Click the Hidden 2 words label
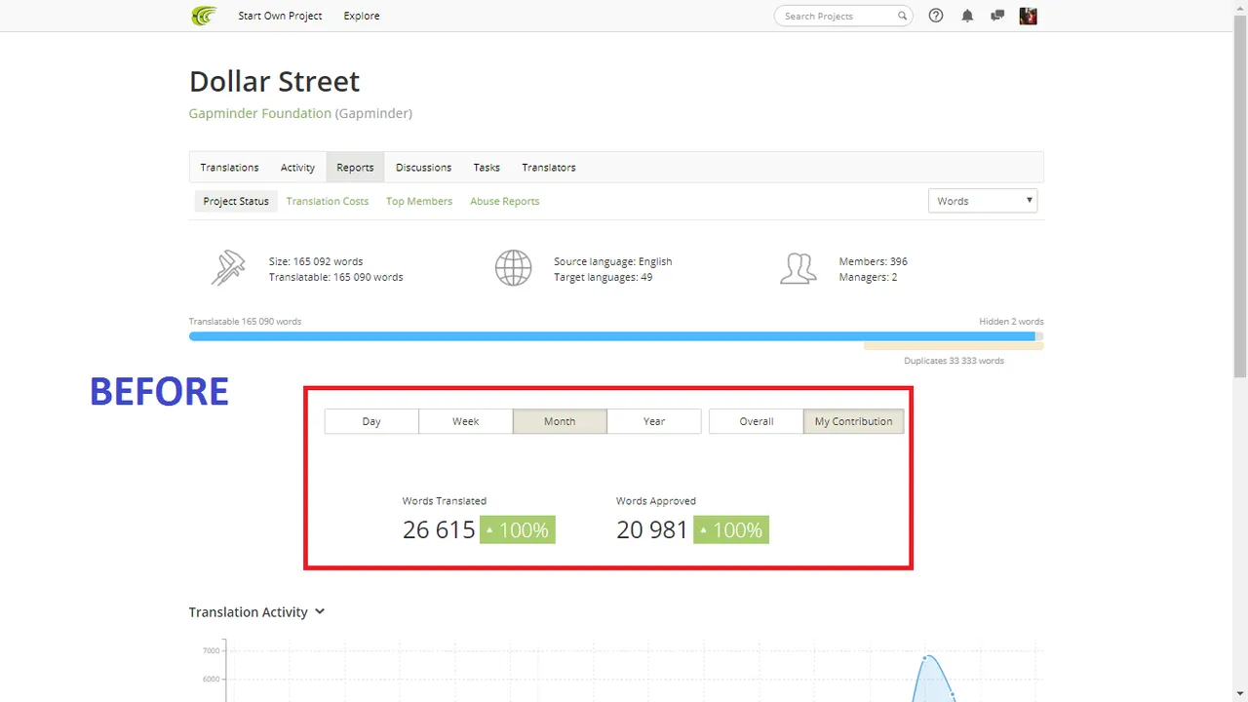1248x702 pixels. [1011, 321]
